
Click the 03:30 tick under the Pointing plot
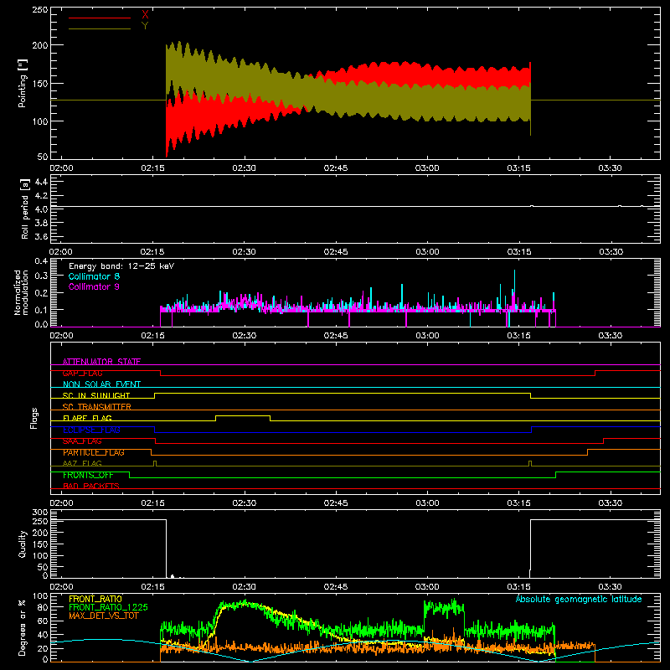coord(611,168)
